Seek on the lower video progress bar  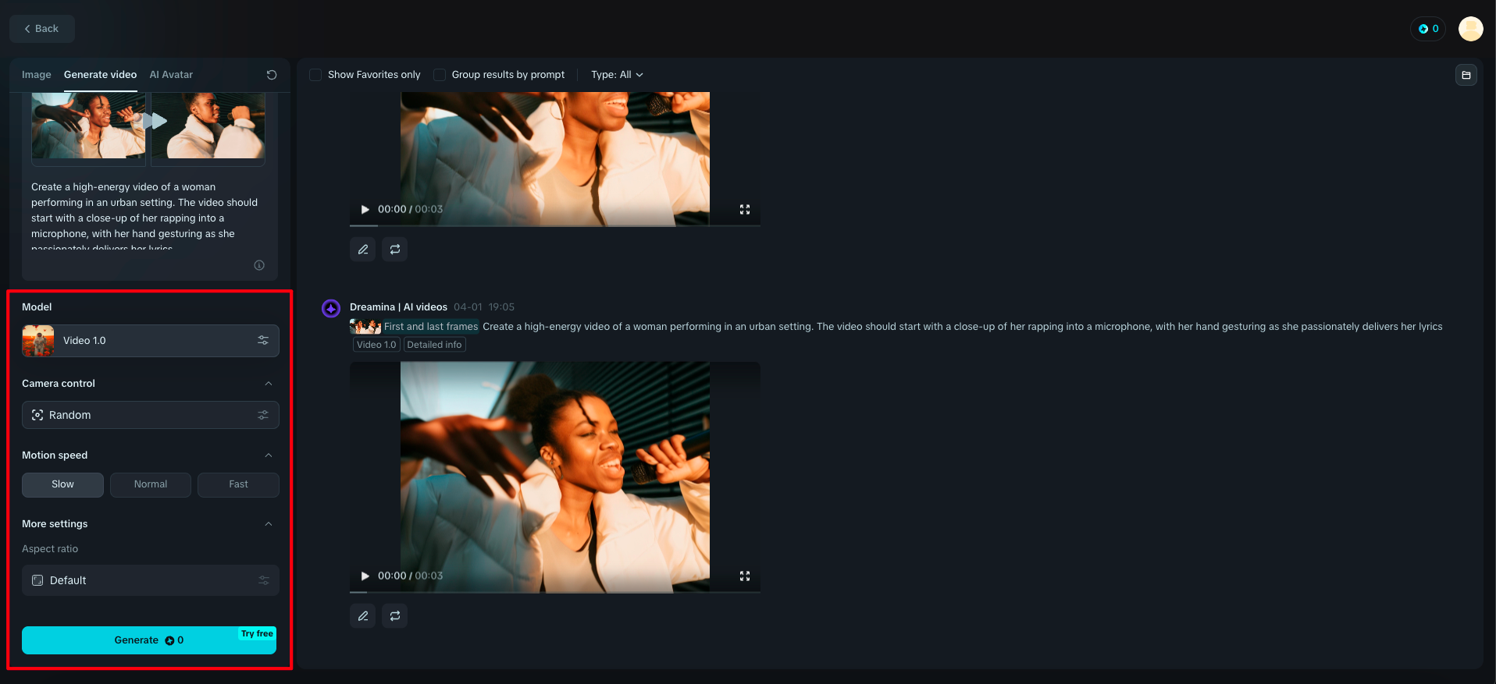[x=555, y=592]
